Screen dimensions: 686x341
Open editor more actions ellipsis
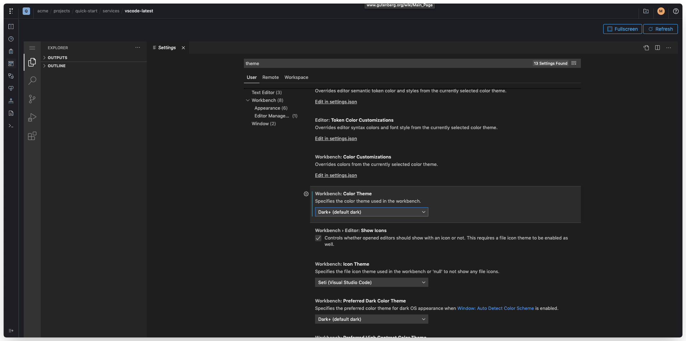coord(669,48)
